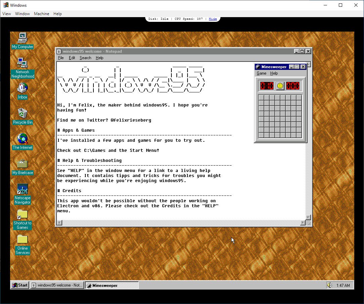Reveal the top-left Minesweeper grid cell
364x304 pixels.
261,97
